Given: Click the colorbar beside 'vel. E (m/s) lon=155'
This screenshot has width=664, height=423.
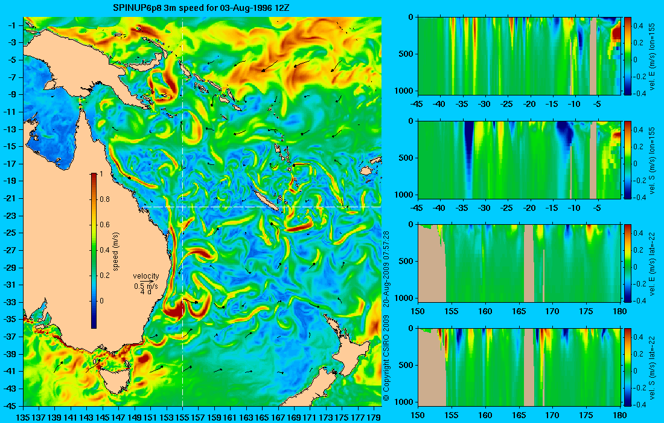Looking at the screenshot, I should pos(628,56).
